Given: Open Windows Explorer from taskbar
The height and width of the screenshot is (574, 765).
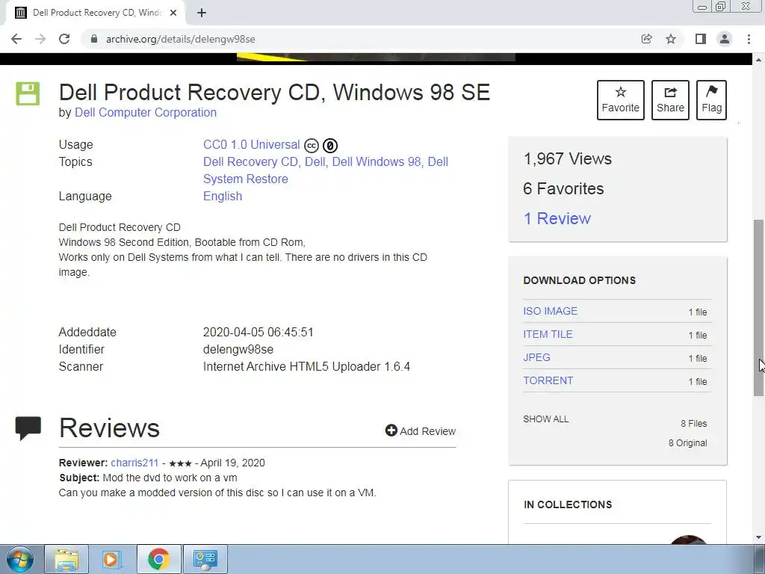Looking at the screenshot, I should (x=66, y=559).
